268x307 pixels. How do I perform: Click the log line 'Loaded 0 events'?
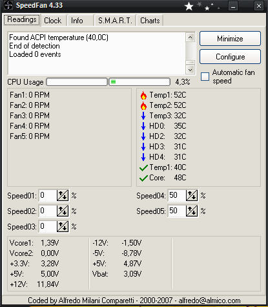pos(35,54)
